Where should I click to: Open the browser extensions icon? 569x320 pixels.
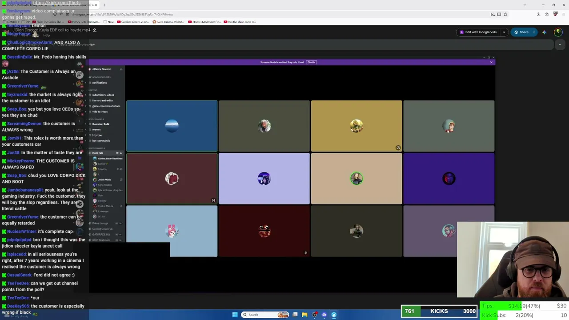coord(547,14)
